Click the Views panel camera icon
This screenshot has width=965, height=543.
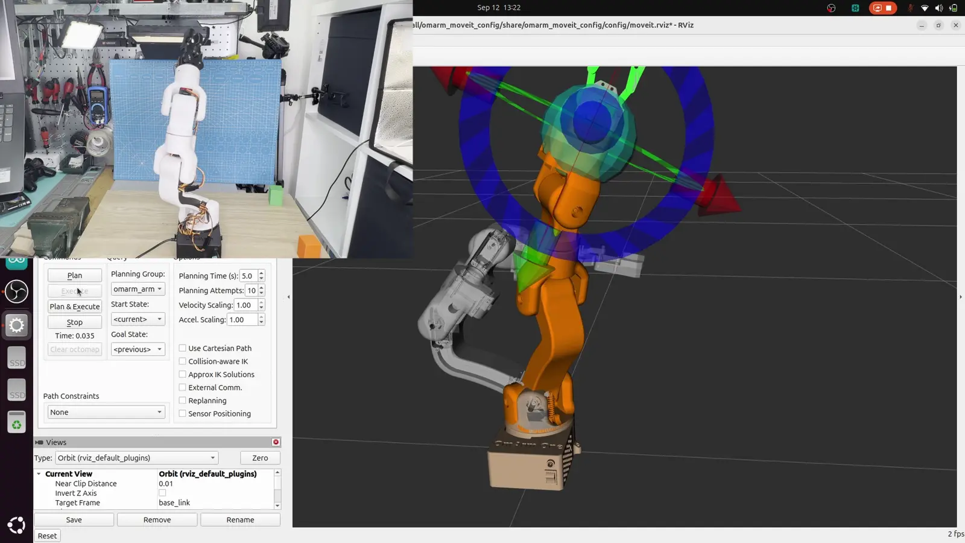tap(39, 442)
